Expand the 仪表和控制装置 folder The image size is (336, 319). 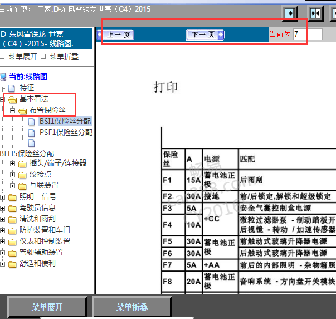[x=2, y=242]
